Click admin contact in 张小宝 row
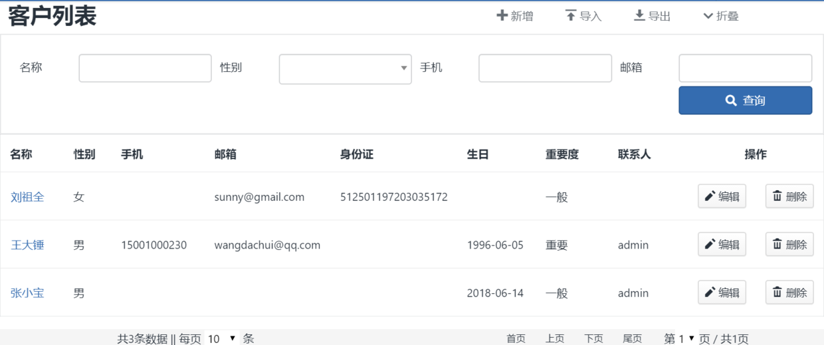This screenshot has width=824, height=345. tap(633, 292)
